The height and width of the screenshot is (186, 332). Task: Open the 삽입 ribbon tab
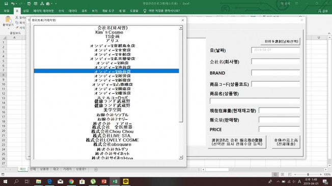(26, 11)
